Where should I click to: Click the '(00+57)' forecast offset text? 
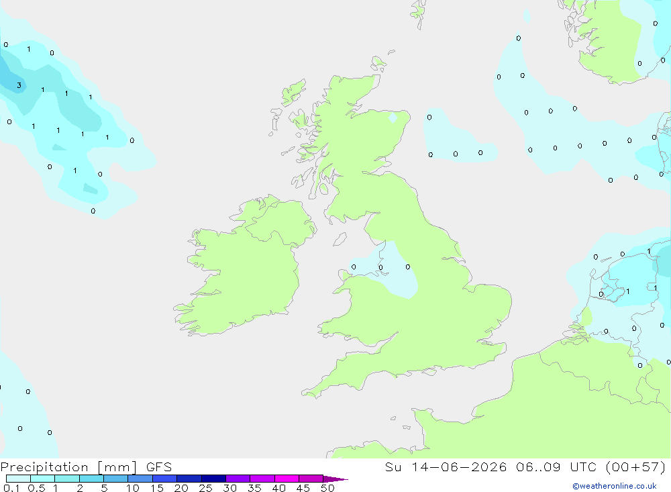[x=636, y=467]
